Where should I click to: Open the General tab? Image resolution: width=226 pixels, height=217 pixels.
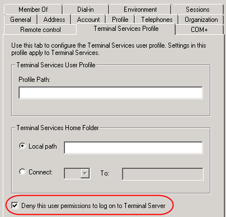click(x=21, y=20)
